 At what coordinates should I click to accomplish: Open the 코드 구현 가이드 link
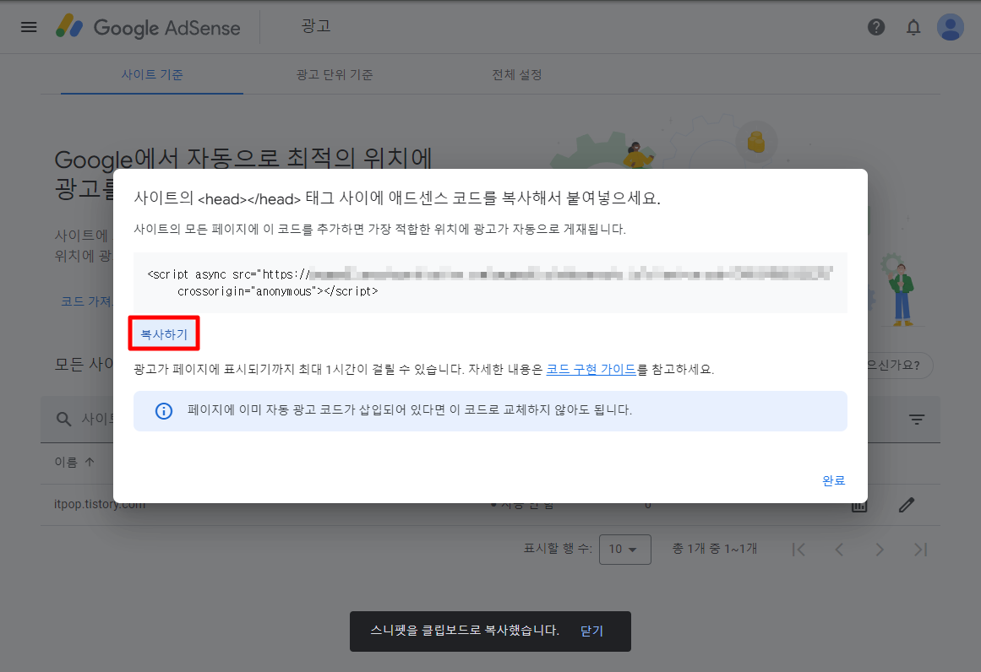[x=591, y=369]
